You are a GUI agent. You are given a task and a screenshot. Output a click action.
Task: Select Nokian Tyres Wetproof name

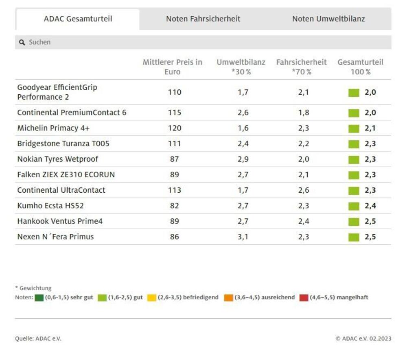pos(58,159)
